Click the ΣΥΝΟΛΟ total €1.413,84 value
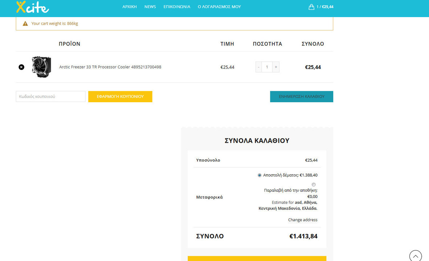Screen dimensions: 429x261 pyautogui.click(x=303, y=236)
